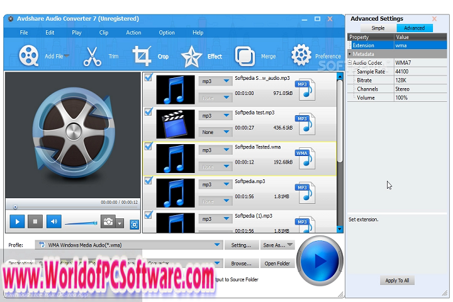The width and height of the screenshot is (453, 302).
Task: Click the Browse... button
Action: (x=241, y=263)
